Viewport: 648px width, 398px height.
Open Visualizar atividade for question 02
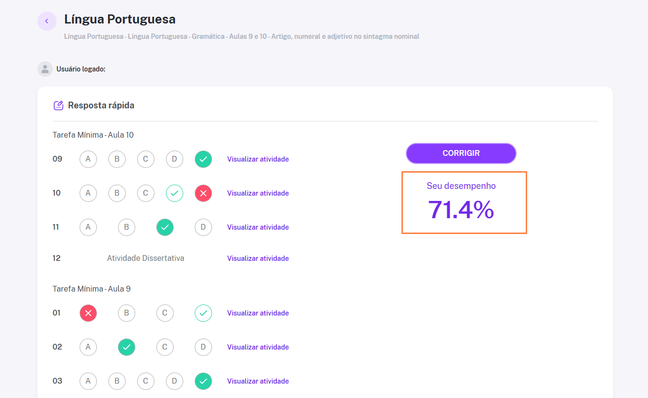tap(258, 347)
